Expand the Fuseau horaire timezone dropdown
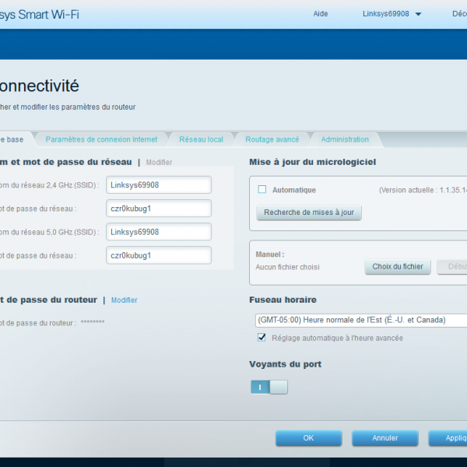 (360, 320)
